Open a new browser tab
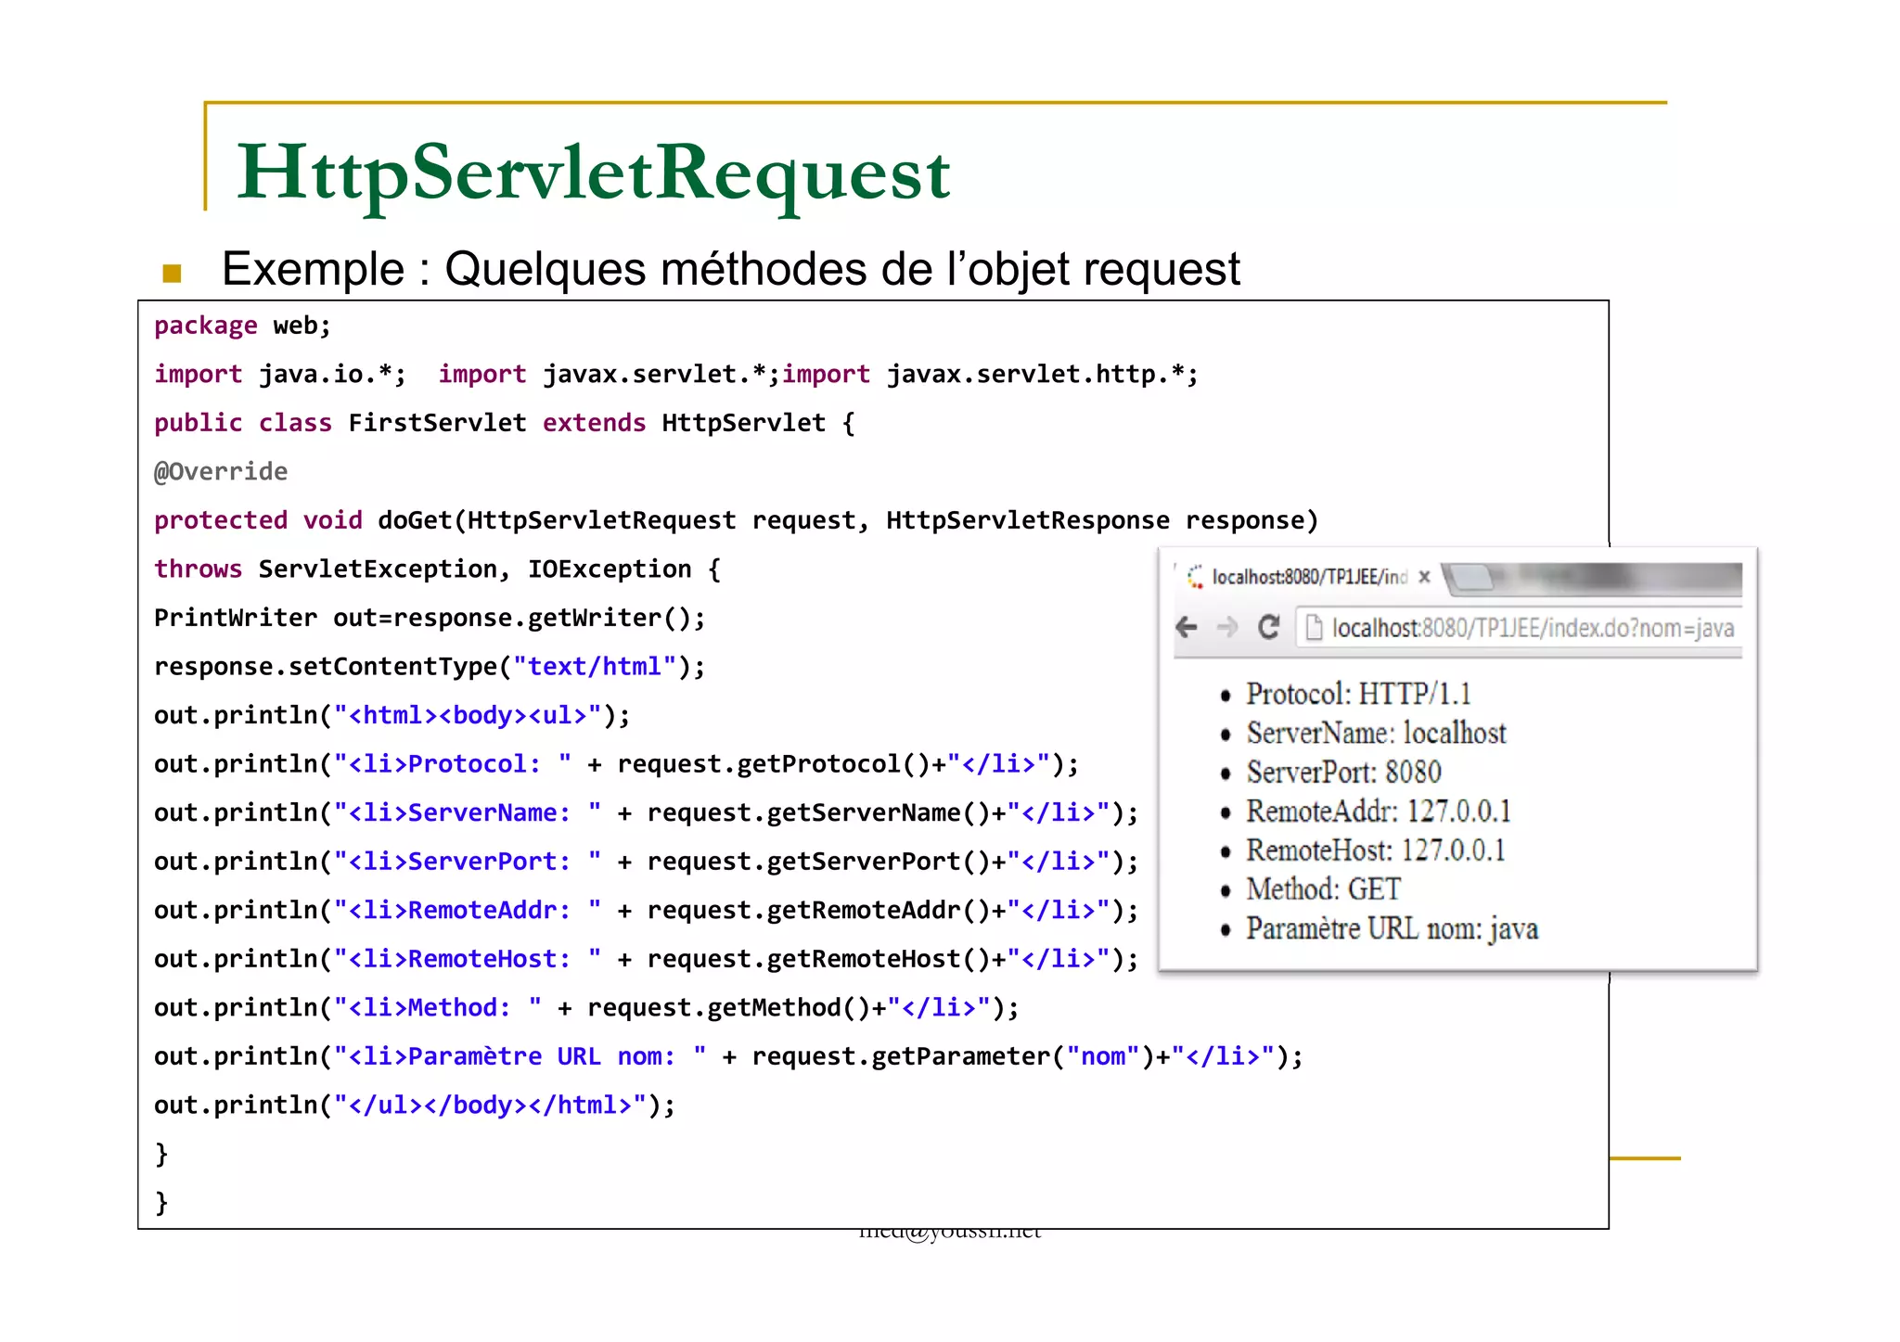 (x=1470, y=578)
